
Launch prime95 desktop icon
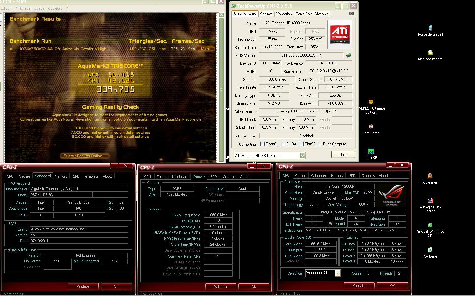pos(371,151)
